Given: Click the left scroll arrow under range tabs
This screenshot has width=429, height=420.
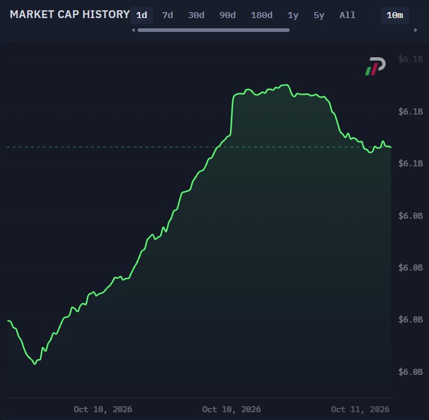Looking at the screenshot, I should pyautogui.click(x=133, y=30).
